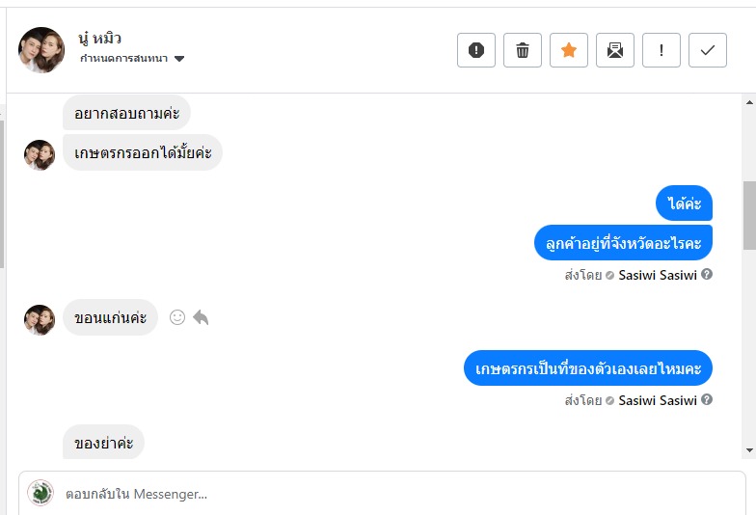Open the help icon beside the second Sasiwi Sasiwi
756x515 pixels.
(x=707, y=399)
